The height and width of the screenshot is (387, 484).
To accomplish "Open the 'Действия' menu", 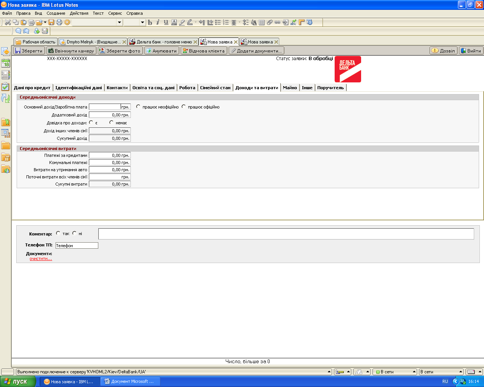I will (x=79, y=13).
